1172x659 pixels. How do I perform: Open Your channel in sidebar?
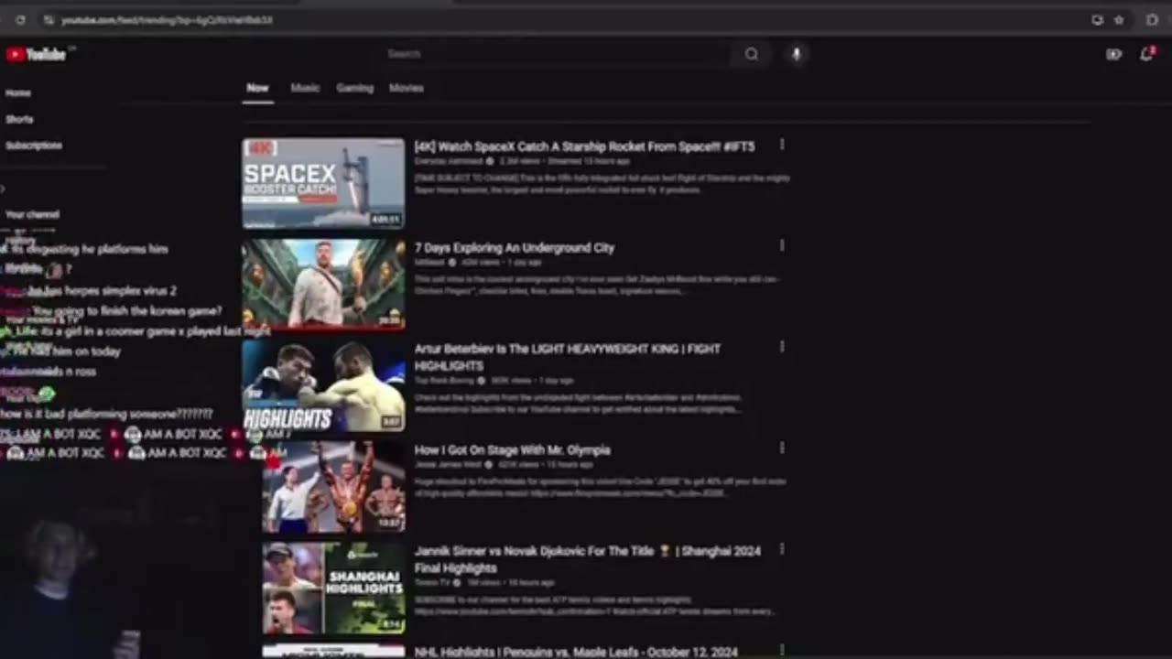(32, 214)
